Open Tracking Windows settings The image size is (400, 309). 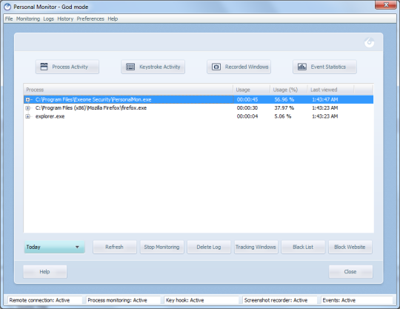[256, 247]
